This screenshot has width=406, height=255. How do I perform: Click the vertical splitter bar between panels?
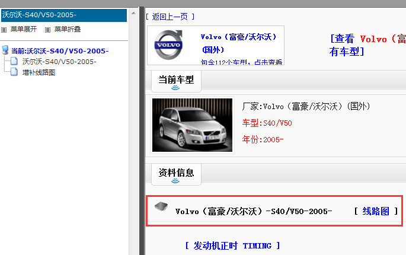coord(142,131)
